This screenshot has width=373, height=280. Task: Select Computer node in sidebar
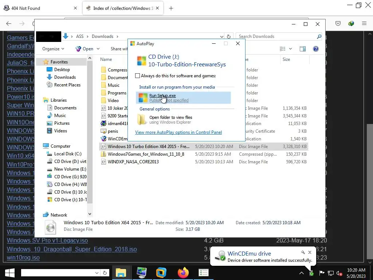click(60, 146)
